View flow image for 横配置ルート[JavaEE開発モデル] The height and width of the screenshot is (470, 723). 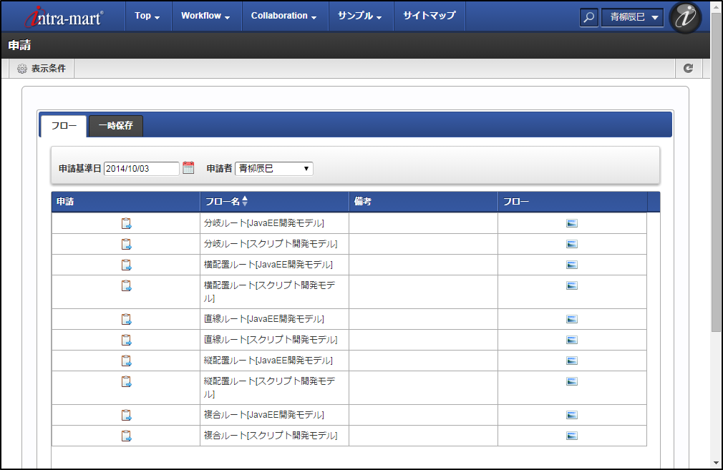[x=572, y=265]
